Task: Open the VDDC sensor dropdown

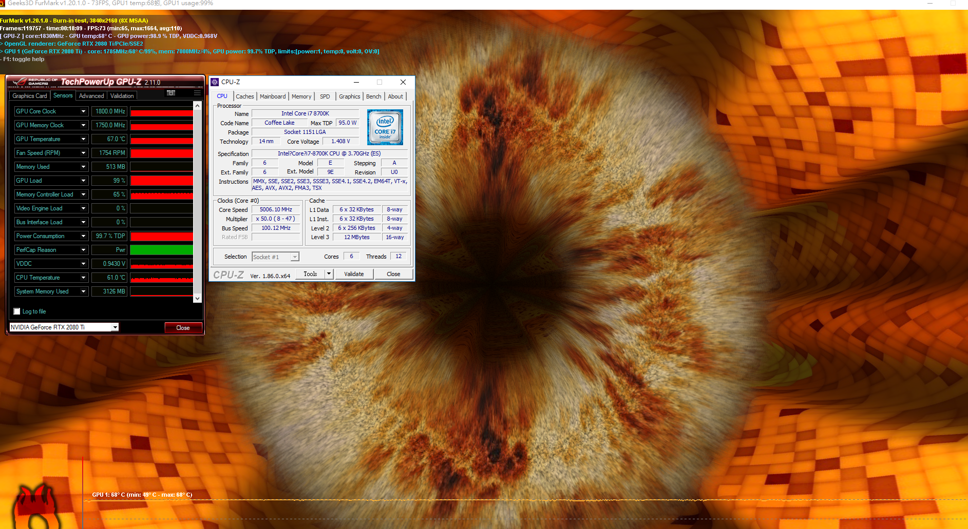Action: pos(83,264)
